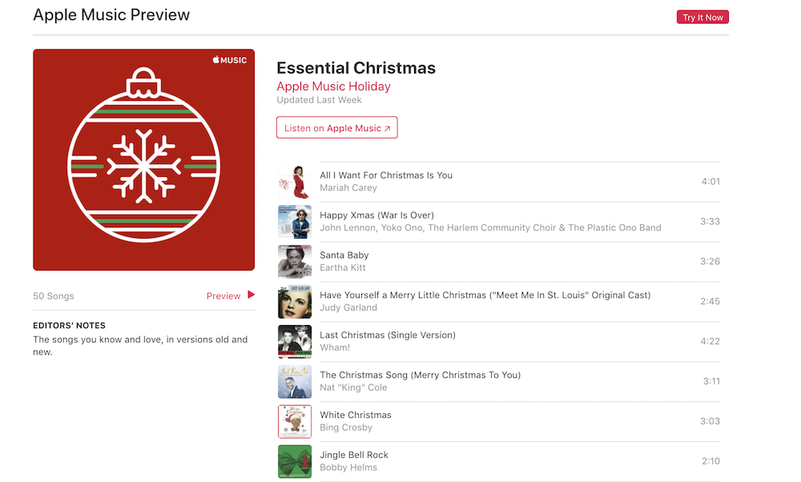Open the Apple Music Holiday curator link

point(333,86)
